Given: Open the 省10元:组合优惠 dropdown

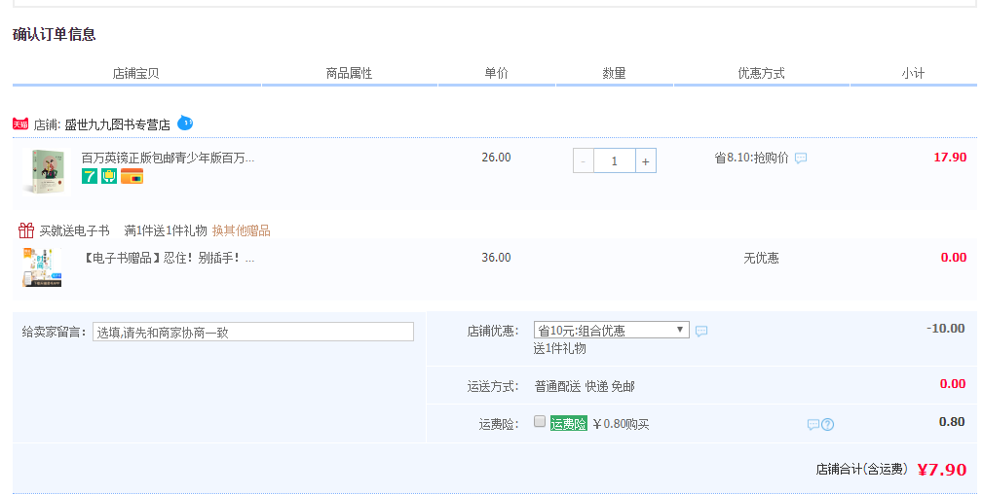Looking at the screenshot, I should tap(611, 330).
